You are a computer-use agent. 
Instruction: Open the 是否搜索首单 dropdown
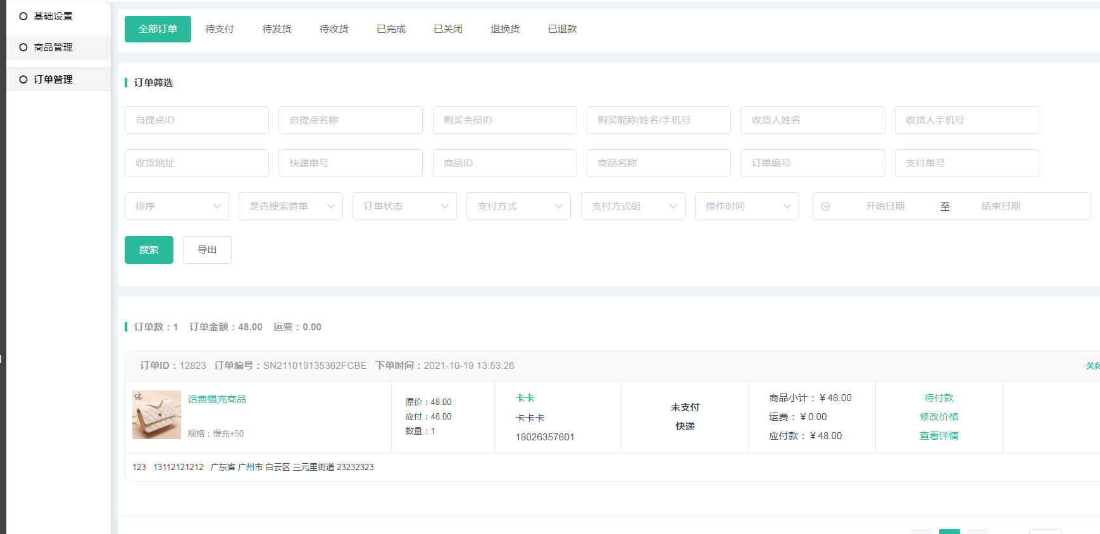pyautogui.click(x=291, y=206)
